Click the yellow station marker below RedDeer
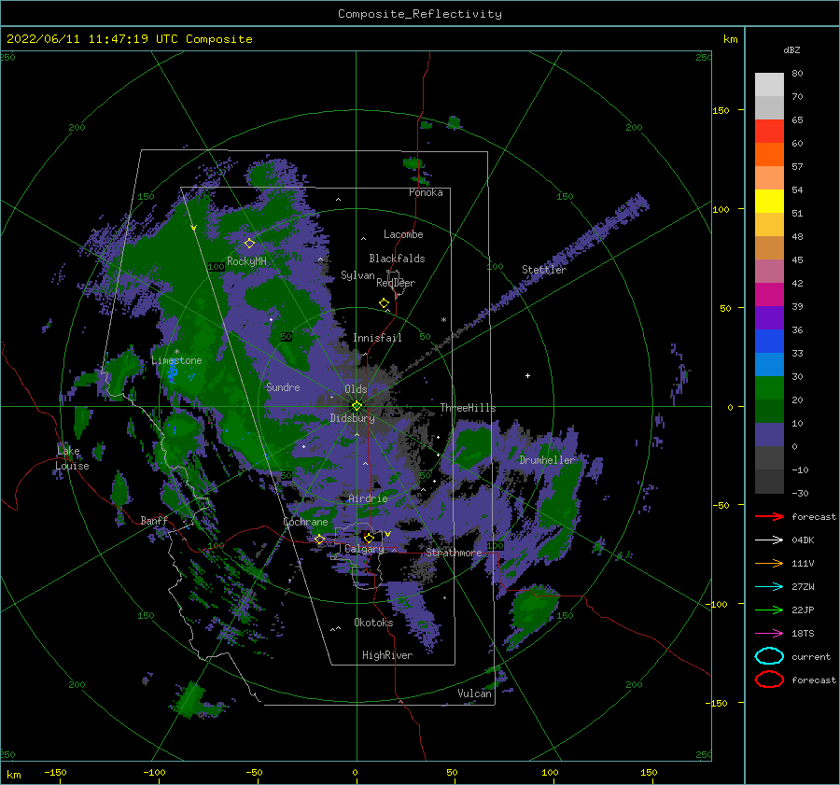This screenshot has width=840, height=785. (384, 302)
